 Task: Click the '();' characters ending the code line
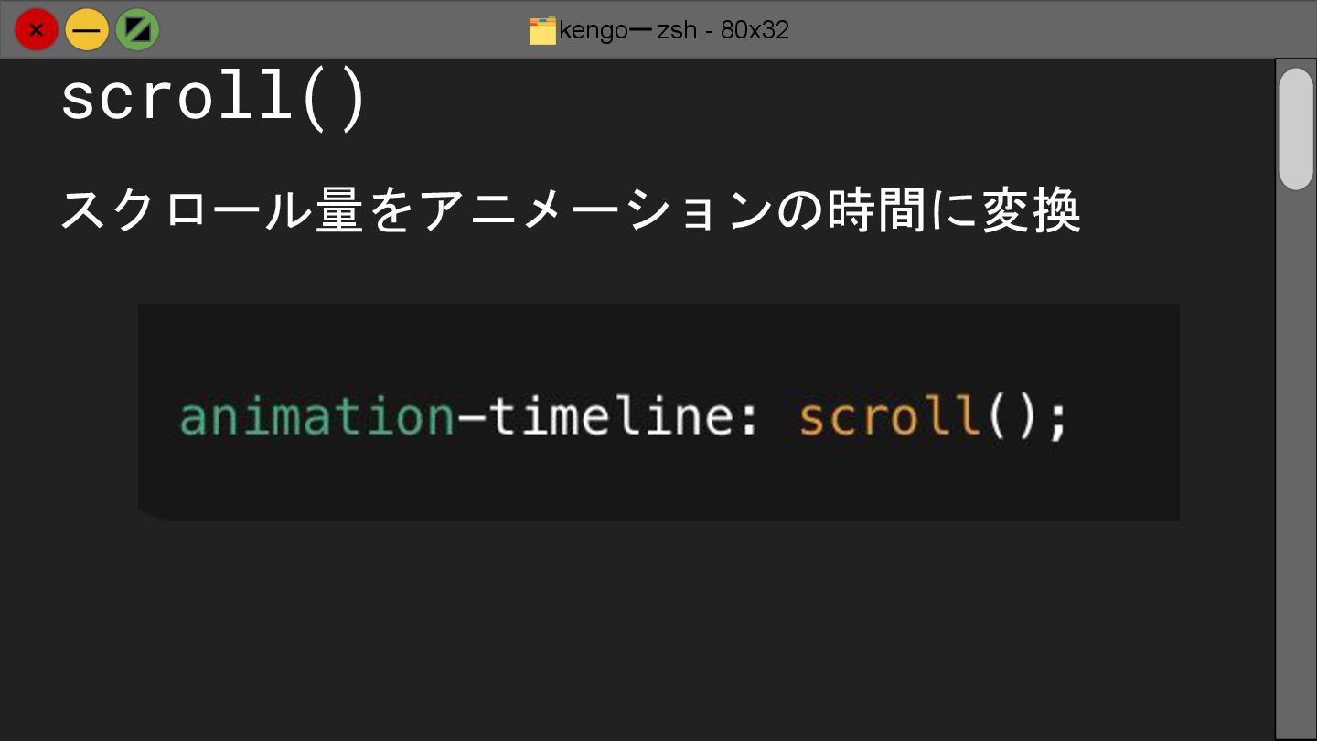click(x=1024, y=417)
